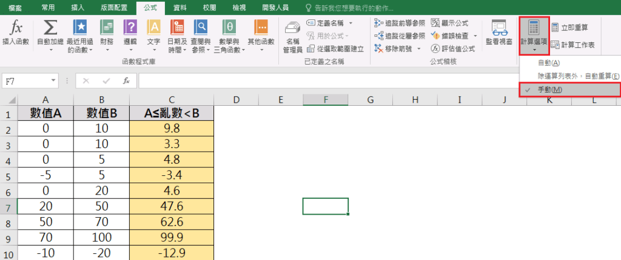Open the 財務 functions icon
This screenshot has width=621, height=260.
[107, 28]
